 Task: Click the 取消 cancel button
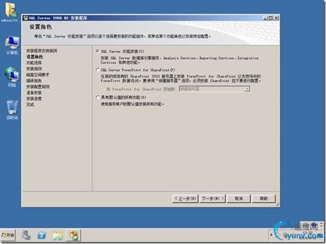pyautogui.click(x=238, y=199)
